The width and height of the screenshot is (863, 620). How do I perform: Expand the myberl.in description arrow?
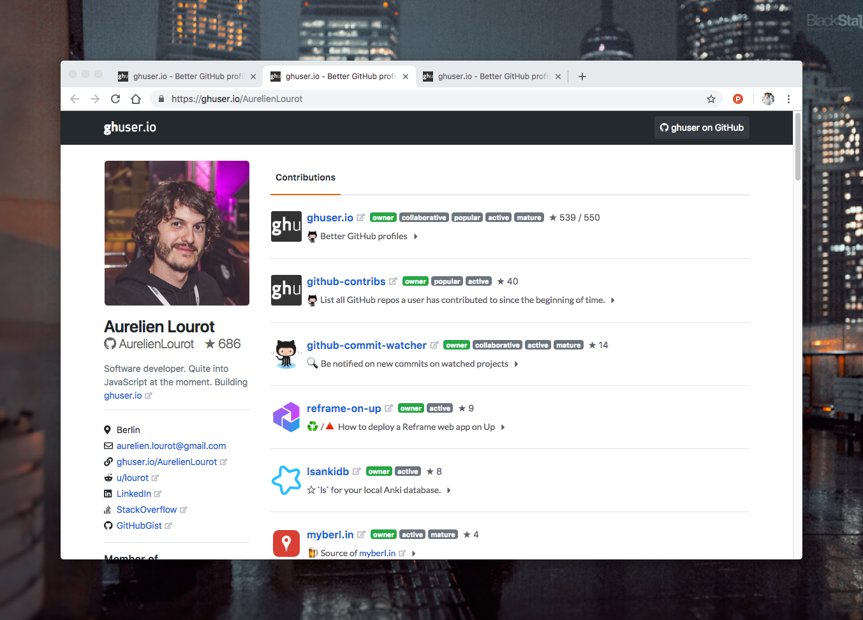pyautogui.click(x=414, y=554)
